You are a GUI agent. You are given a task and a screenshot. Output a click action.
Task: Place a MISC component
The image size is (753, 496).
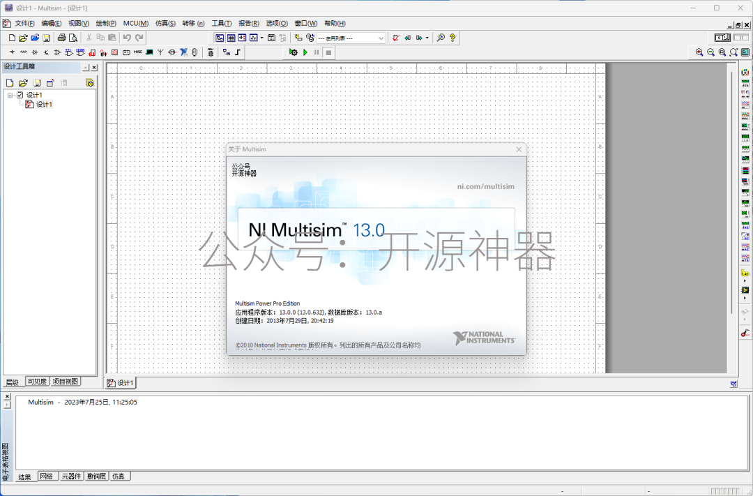138,52
